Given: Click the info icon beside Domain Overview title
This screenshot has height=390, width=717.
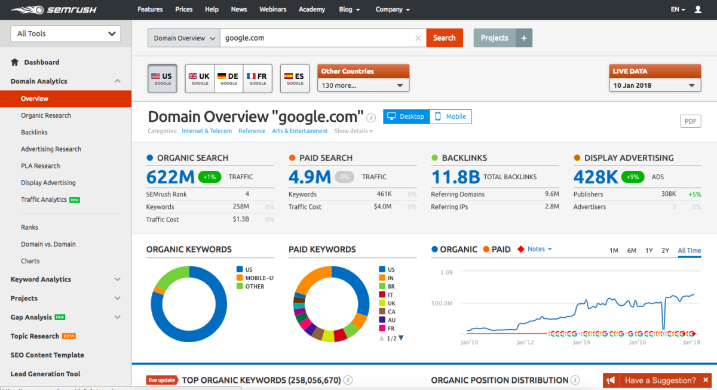Looking at the screenshot, I should [x=371, y=118].
